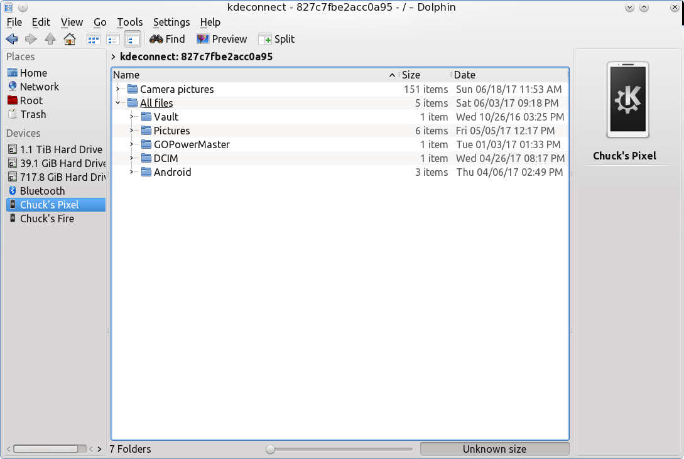
Task: Open the File menu
Action: click(x=14, y=22)
